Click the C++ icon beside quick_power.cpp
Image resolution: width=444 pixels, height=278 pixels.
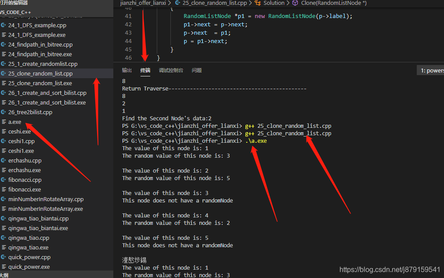(5, 257)
